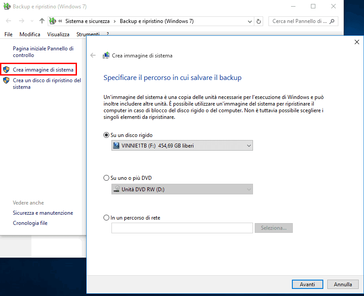This screenshot has height=296, width=364.
Task: Open the Strumenti menu
Action: pyautogui.click(x=88, y=34)
